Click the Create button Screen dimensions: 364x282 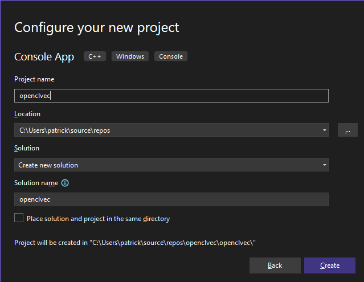(x=330, y=265)
